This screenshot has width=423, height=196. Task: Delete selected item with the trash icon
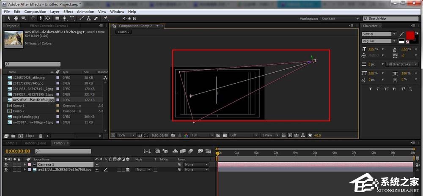[x=41, y=136]
